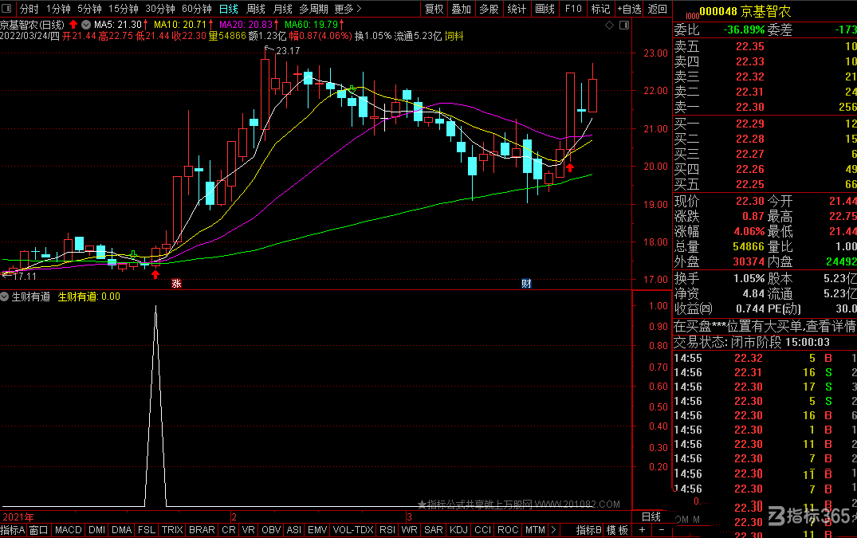Click 标记 mark button
Image resolution: width=857 pixels, height=538 pixels.
coord(600,9)
